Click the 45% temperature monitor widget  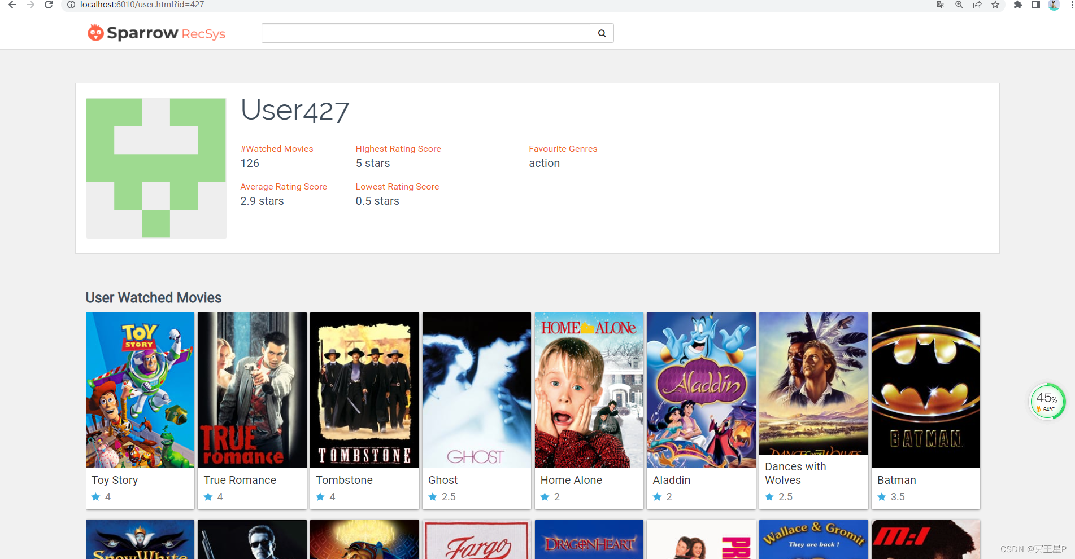tap(1047, 402)
